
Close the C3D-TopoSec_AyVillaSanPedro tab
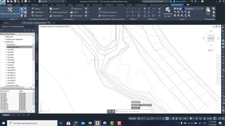(x=49, y=23)
